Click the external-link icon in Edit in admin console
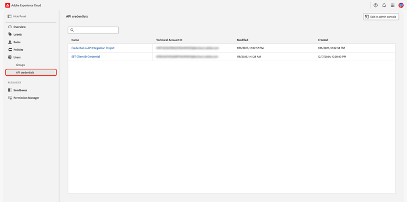The image size is (407, 202). (367, 17)
